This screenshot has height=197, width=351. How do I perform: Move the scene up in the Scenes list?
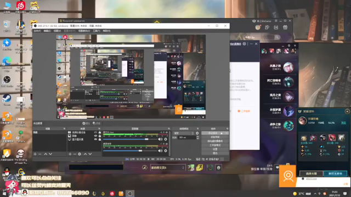click(x=46, y=154)
